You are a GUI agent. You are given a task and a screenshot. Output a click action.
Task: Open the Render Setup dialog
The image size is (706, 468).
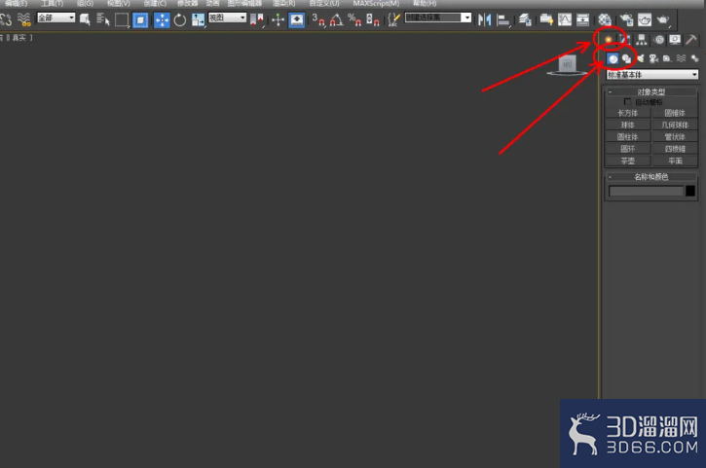[x=626, y=19]
